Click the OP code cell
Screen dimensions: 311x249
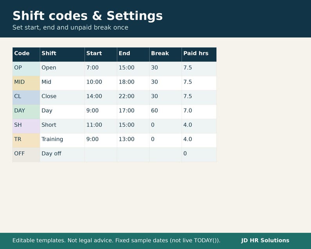click(x=26, y=69)
